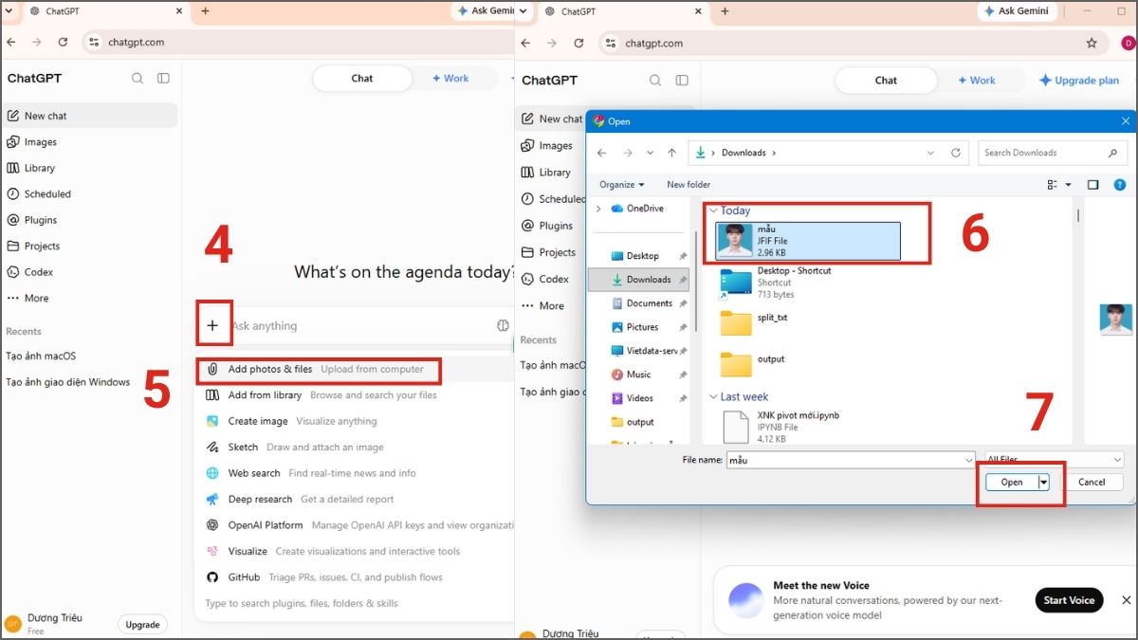Screen dimensions: 1138x640
Task: Collapse the Last week file group
Action: pyautogui.click(x=712, y=397)
